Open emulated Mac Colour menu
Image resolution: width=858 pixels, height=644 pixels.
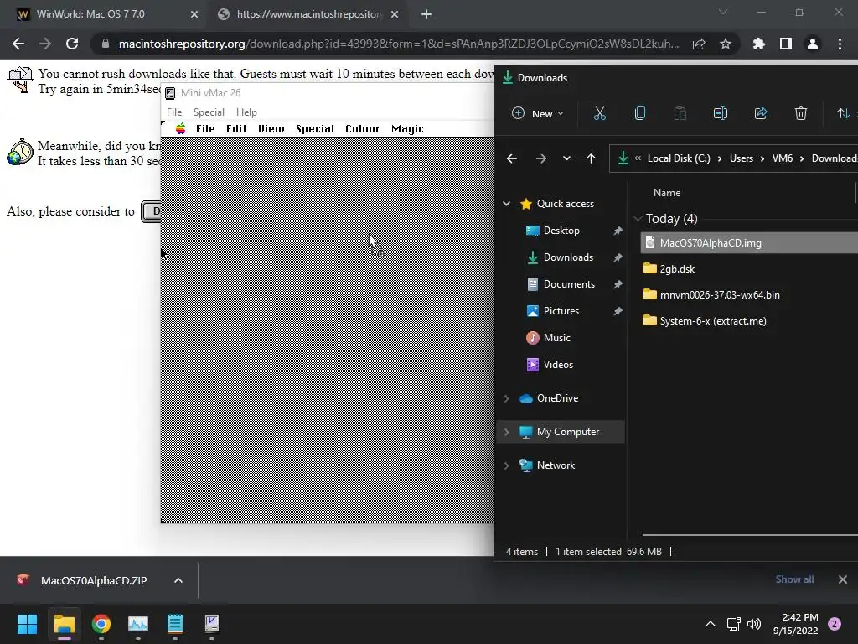click(362, 128)
